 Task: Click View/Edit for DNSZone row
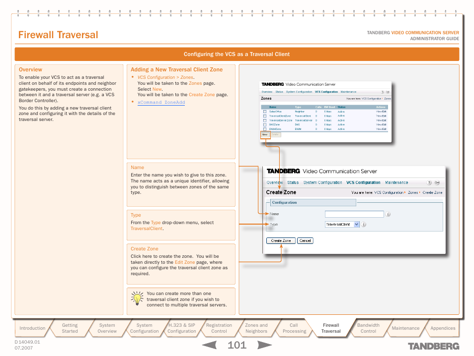click(x=381, y=124)
